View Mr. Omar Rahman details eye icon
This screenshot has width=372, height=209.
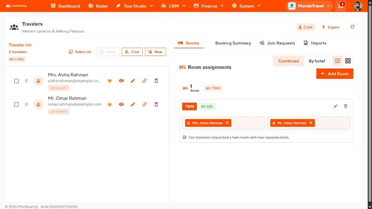(x=121, y=104)
